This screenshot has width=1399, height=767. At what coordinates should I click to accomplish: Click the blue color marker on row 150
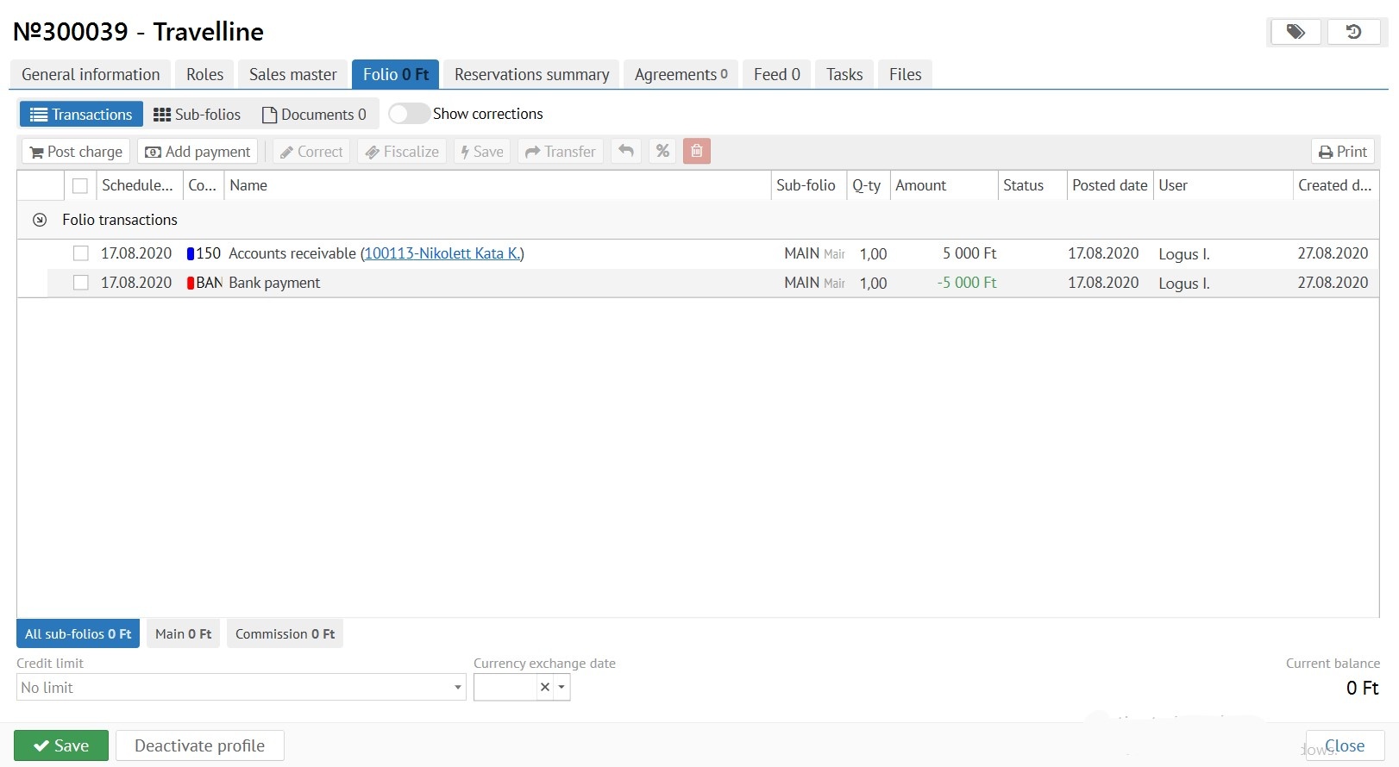click(x=191, y=253)
